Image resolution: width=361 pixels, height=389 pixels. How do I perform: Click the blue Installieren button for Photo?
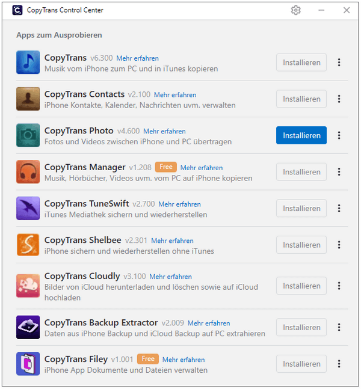pyautogui.click(x=301, y=135)
